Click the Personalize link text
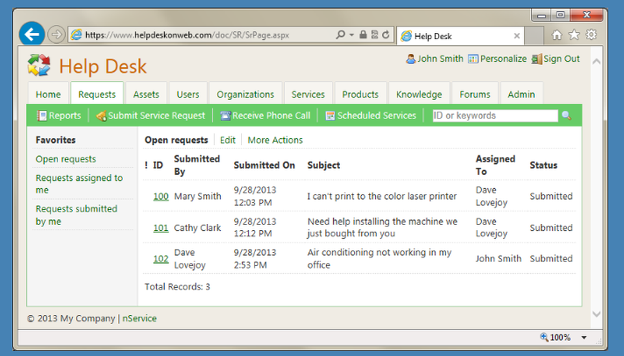The height and width of the screenshot is (356, 624). 503,59
